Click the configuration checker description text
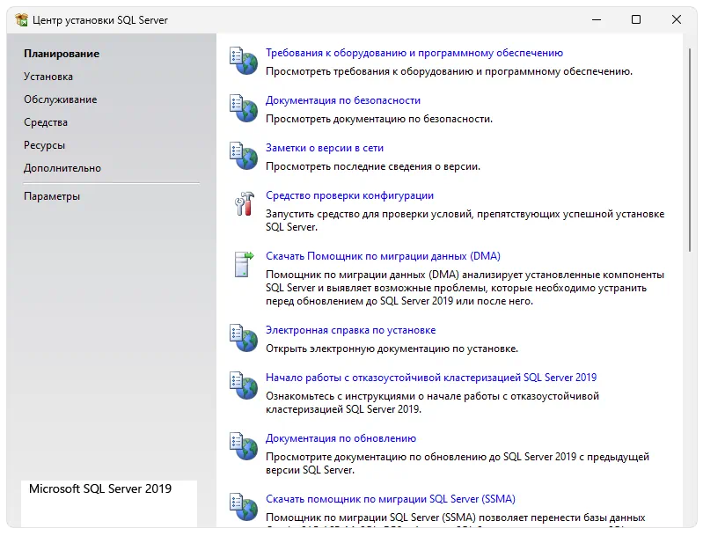This screenshot has width=703, height=536. point(465,220)
